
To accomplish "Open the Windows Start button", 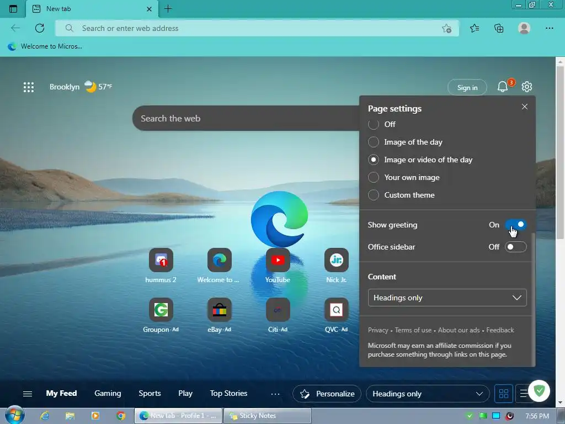I will pyautogui.click(x=14, y=415).
